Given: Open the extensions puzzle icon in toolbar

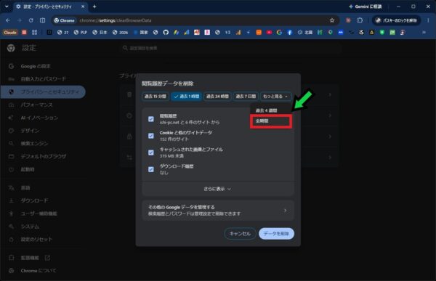Looking at the screenshot, I should click(x=360, y=20).
